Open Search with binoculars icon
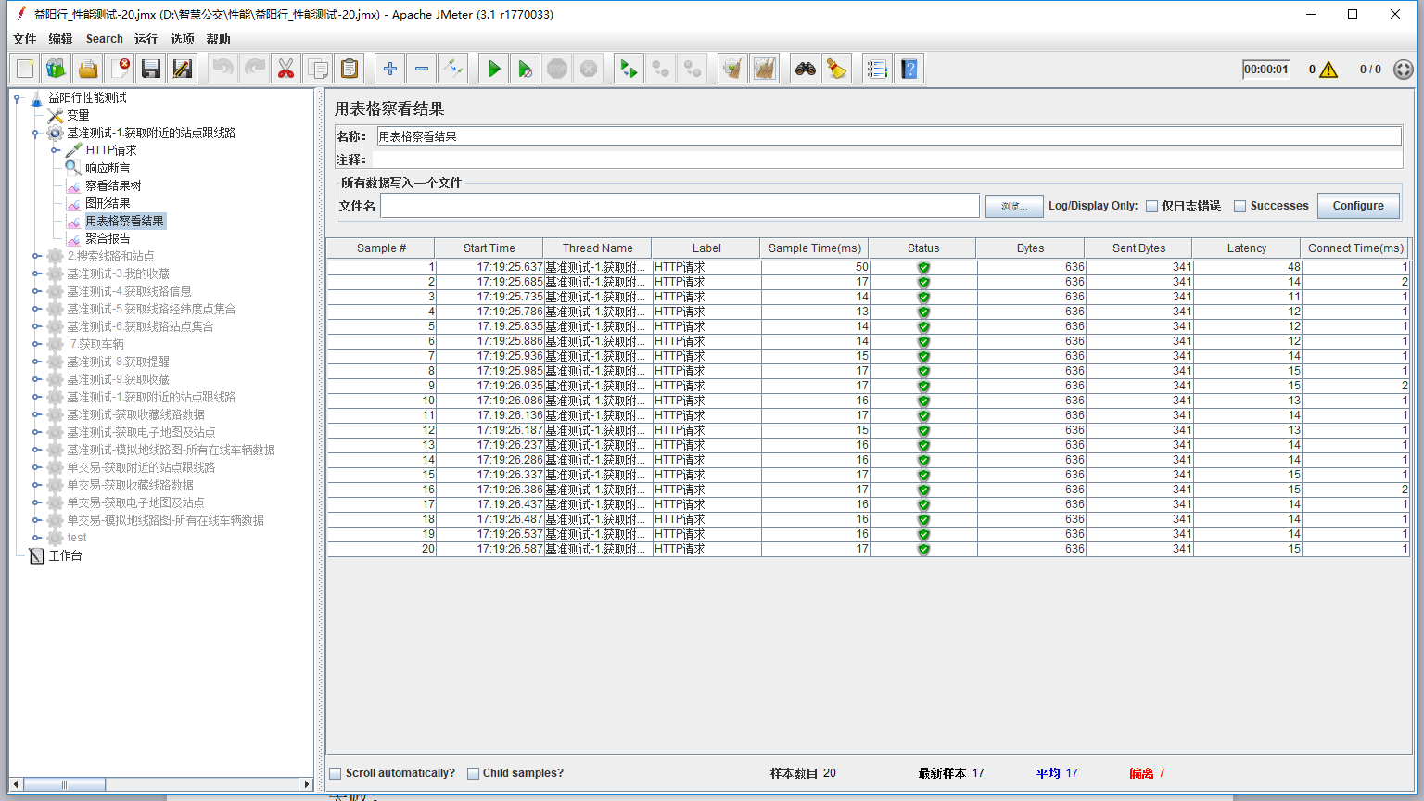Viewport: 1424px width, 801px height. (x=806, y=69)
